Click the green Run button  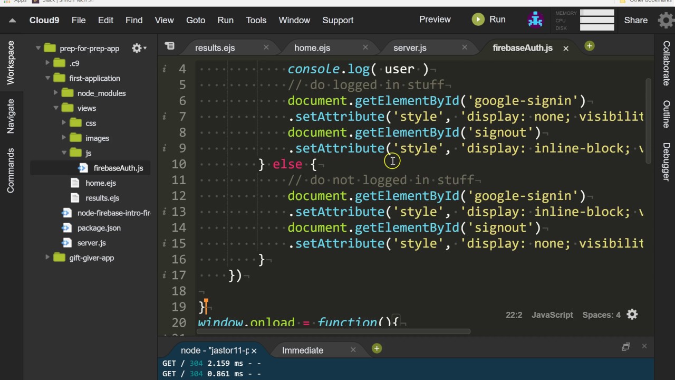coord(489,20)
